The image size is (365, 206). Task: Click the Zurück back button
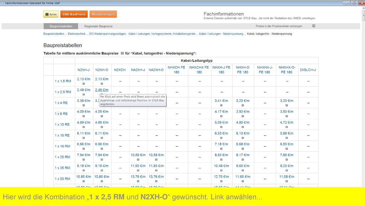(51, 14)
